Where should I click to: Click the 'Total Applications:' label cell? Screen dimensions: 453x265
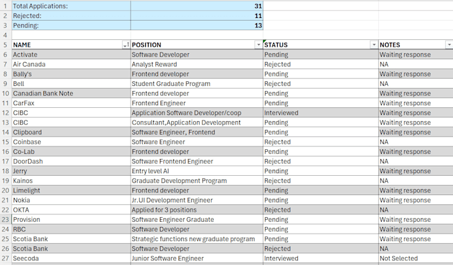(x=71, y=6)
